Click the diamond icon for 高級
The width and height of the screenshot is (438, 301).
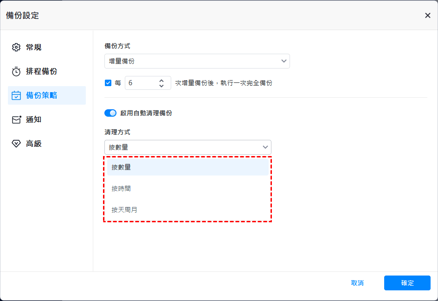[x=16, y=144]
